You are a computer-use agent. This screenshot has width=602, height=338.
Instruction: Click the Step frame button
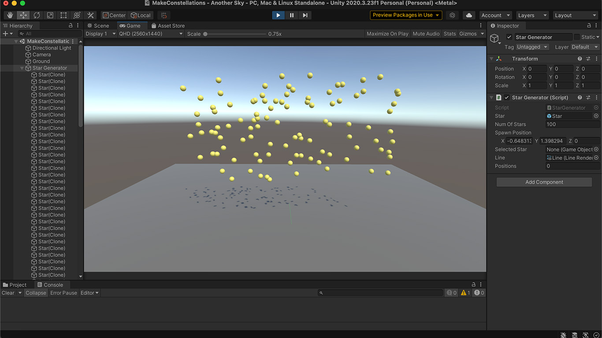tap(305, 15)
